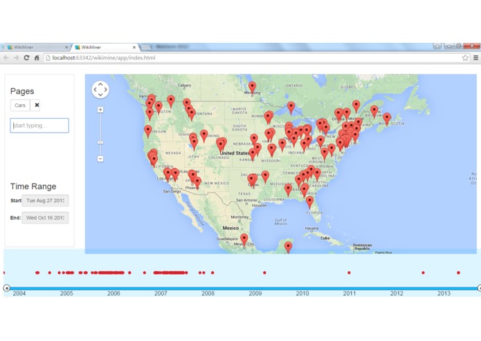481x341 pixels.
Task: Click the map marker at Winnipeg
Action: pyautogui.click(x=252, y=87)
